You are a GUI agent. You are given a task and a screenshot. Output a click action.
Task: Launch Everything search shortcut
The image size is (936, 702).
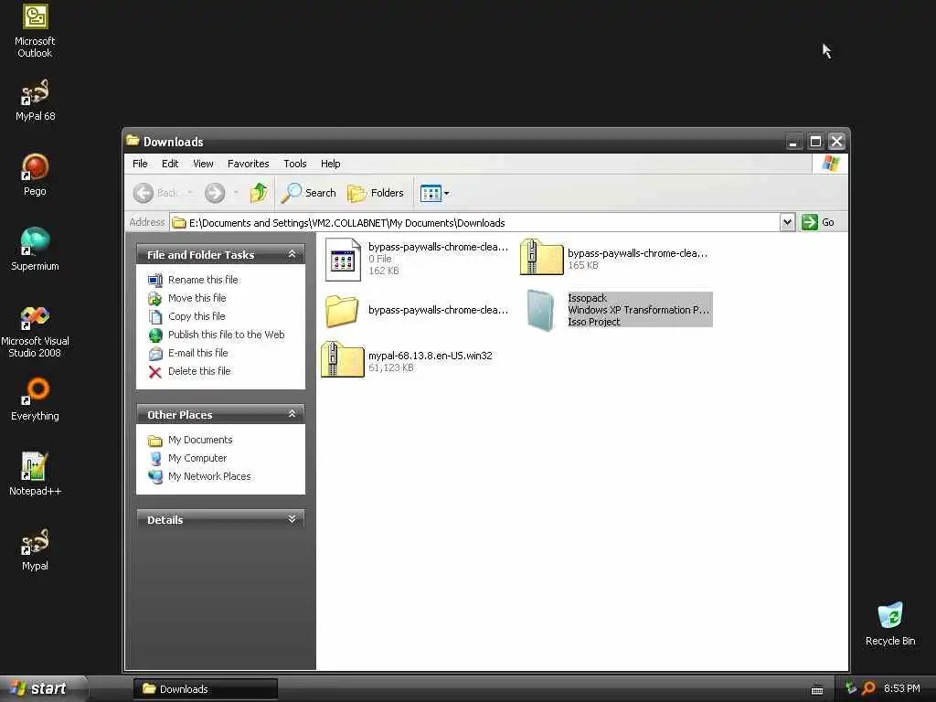(x=35, y=399)
